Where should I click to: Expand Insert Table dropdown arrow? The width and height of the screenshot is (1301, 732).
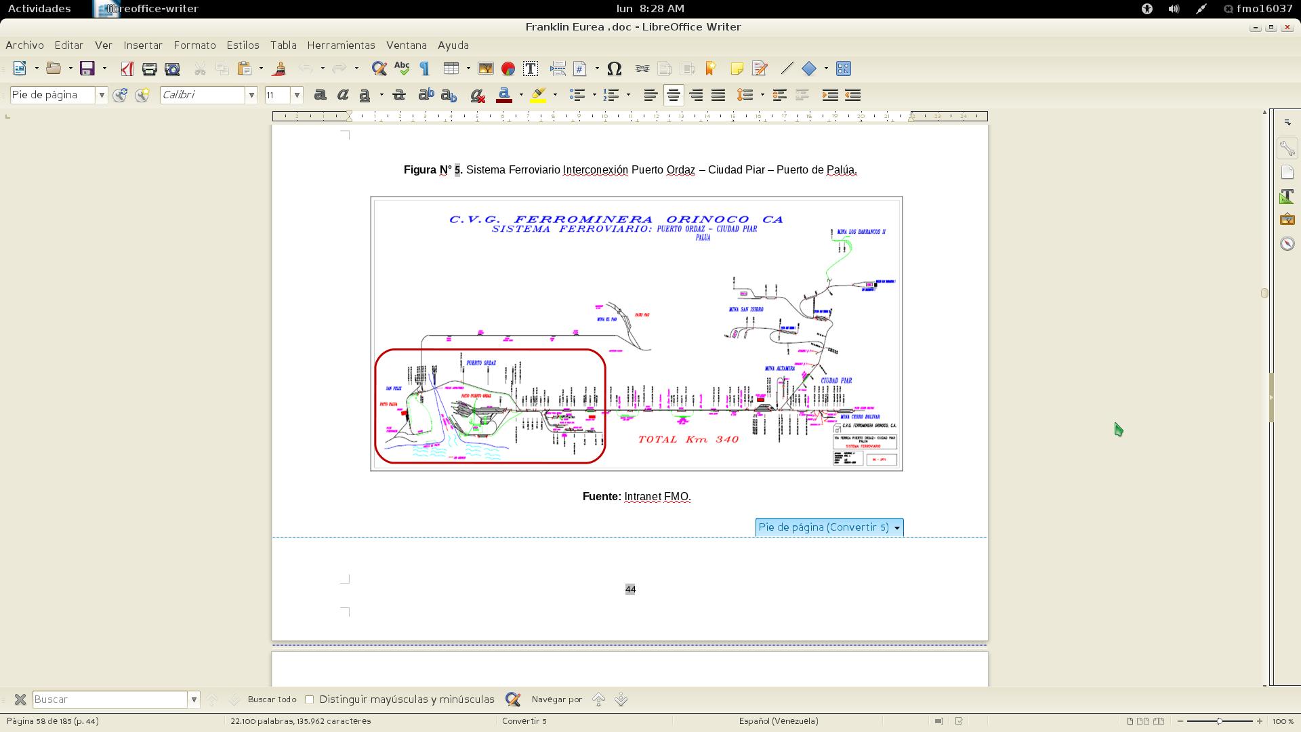[x=468, y=68]
